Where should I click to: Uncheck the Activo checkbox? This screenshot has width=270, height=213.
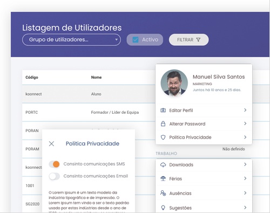point(136,40)
